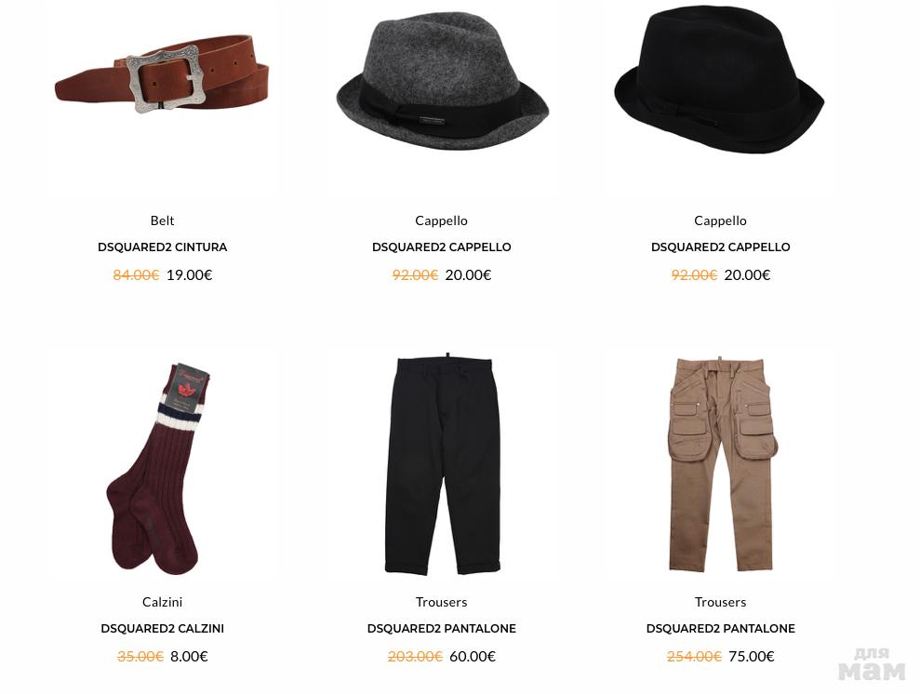The height and width of the screenshot is (694, 920).
Task: Click DSQUARED2 CAPPELLO title under grey hat
Action: click(x=441, y=247)
